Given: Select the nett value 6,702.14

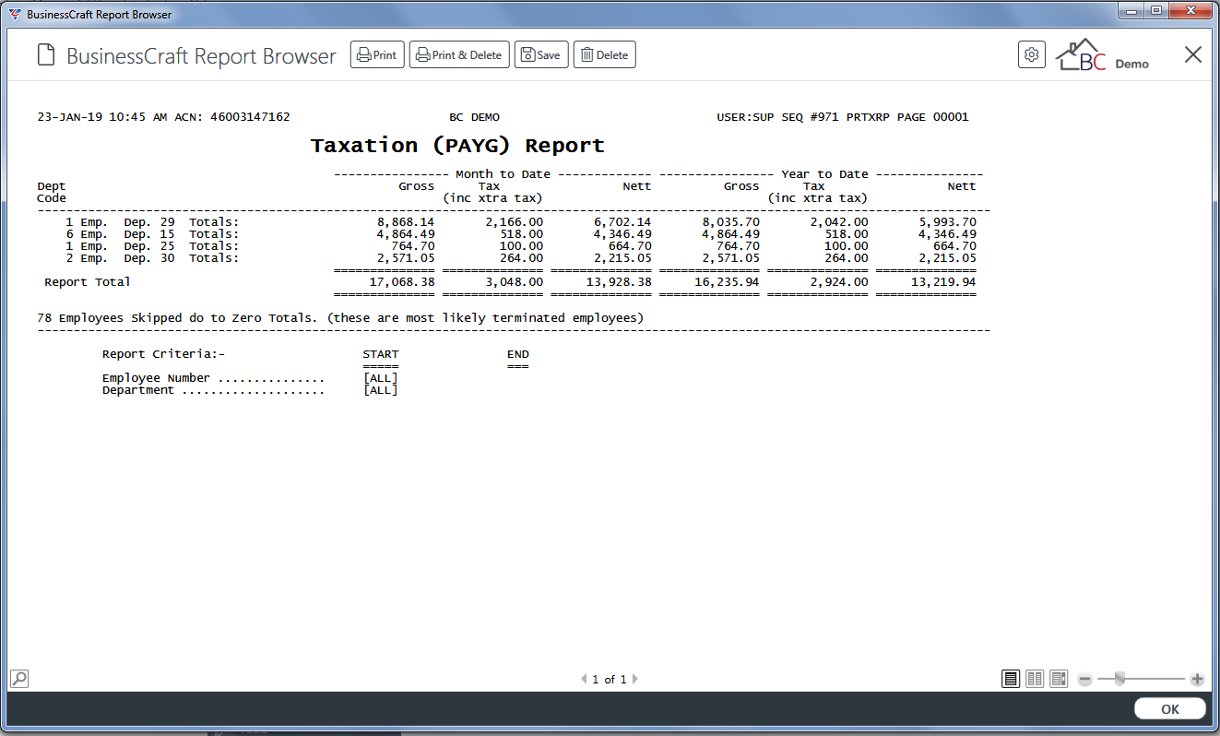Looking at the screenshot, I should click(622, 222).
